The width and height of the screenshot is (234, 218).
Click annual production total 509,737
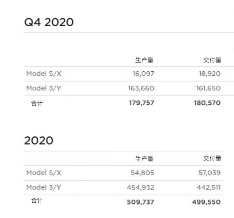click(x=140, y=202)
